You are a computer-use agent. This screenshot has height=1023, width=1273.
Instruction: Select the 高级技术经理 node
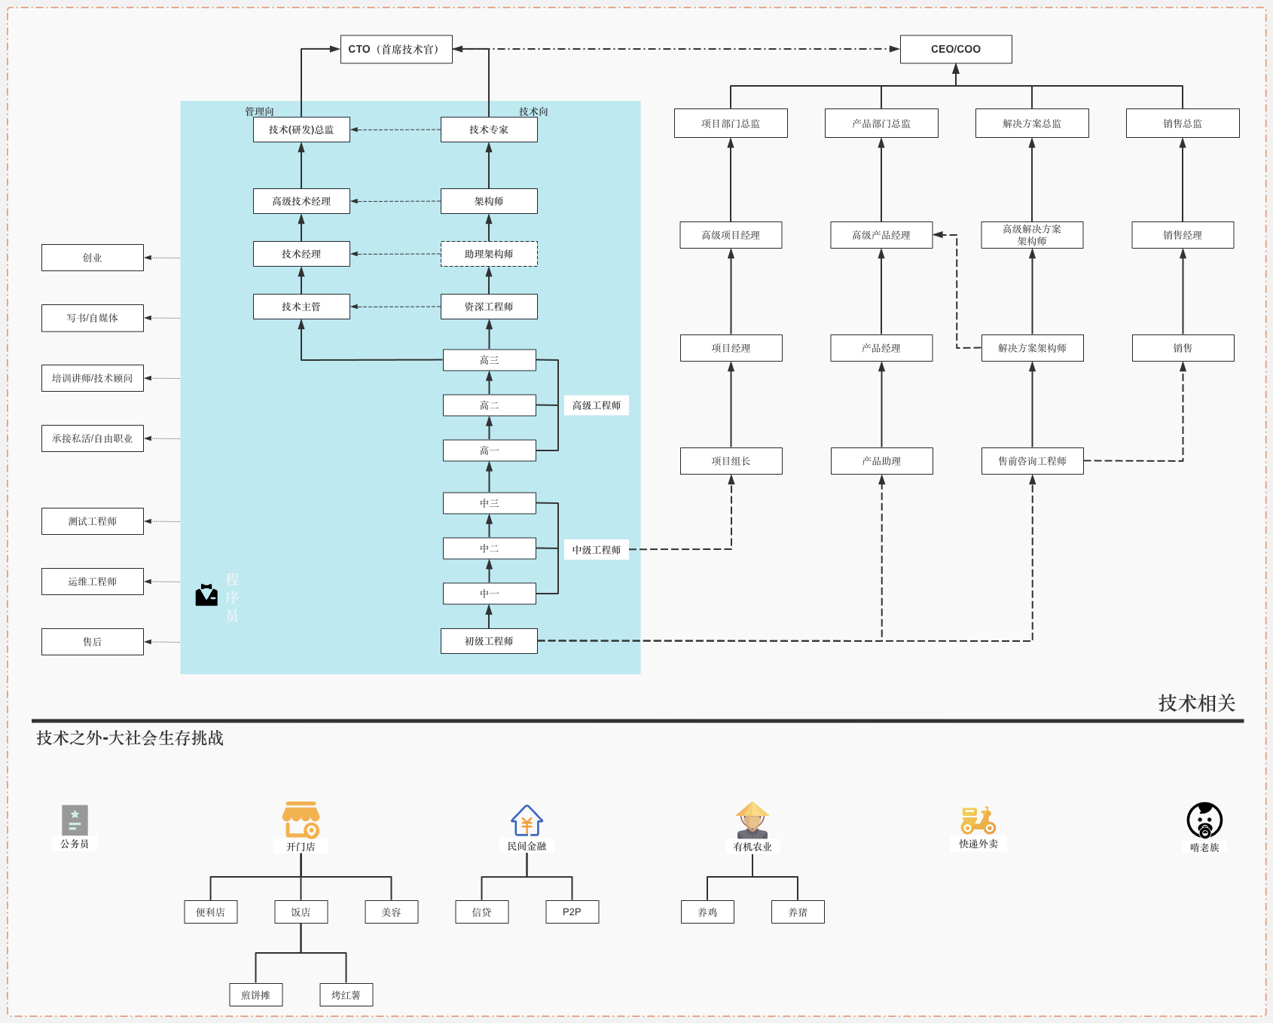click(301, 201)
